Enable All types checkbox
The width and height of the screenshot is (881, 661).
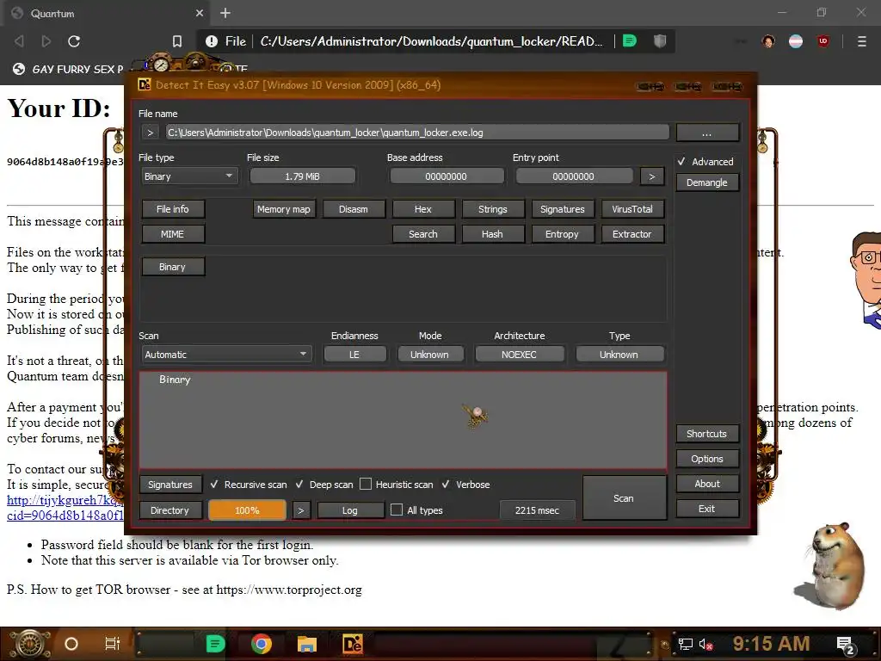pyautogui.click(x=397, y=510)
